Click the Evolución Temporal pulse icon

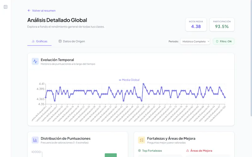(35, 61)
